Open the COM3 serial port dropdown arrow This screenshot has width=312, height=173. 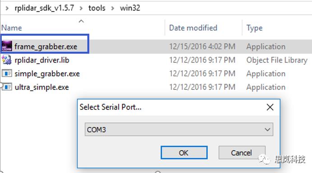[267, 130]
